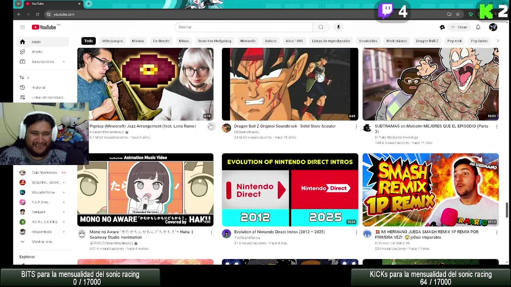Open Pigstep Jazz Arrangement thumbnail
Screen dimensions: 511x287
(145, 84)
